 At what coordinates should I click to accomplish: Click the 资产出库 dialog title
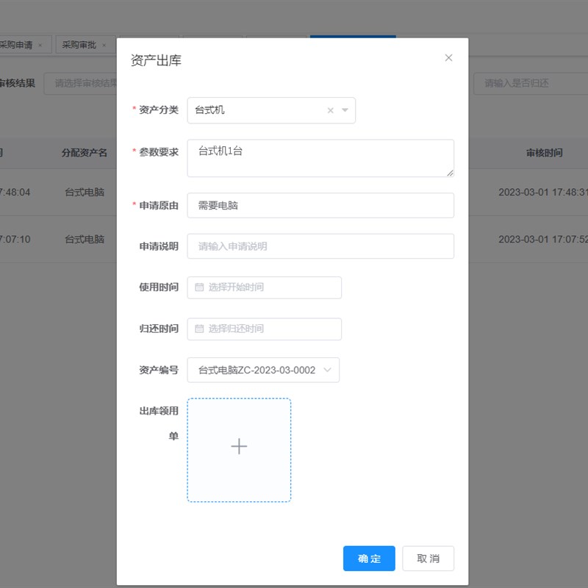pyautogui.click(x=156, y=60)
